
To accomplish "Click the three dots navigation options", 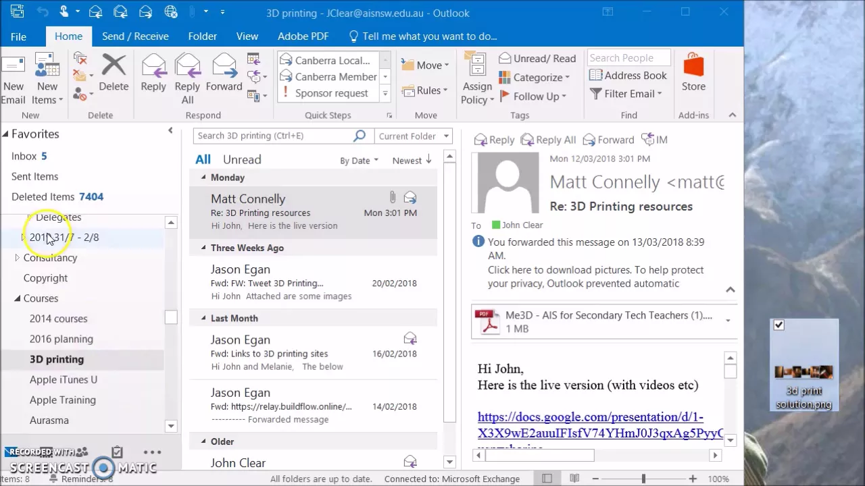I will pos(152,452).
